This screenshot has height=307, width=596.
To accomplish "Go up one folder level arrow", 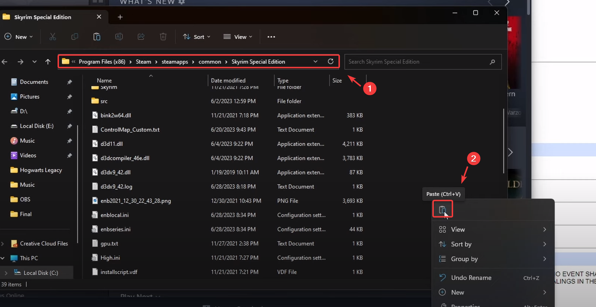I will pyautogui.click(x=48, y=62).
